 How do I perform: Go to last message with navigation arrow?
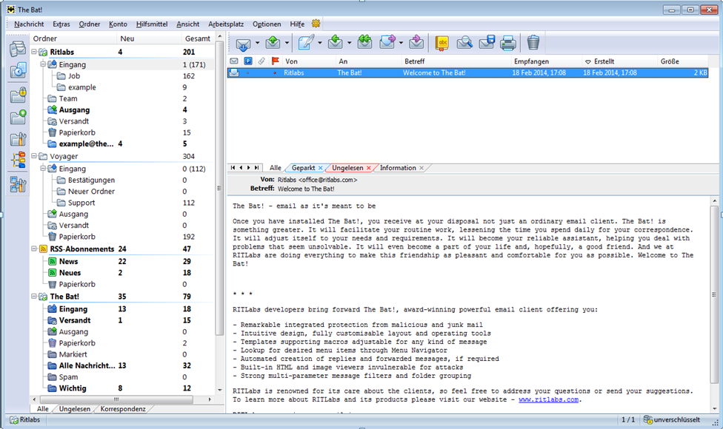pos(256,168)
